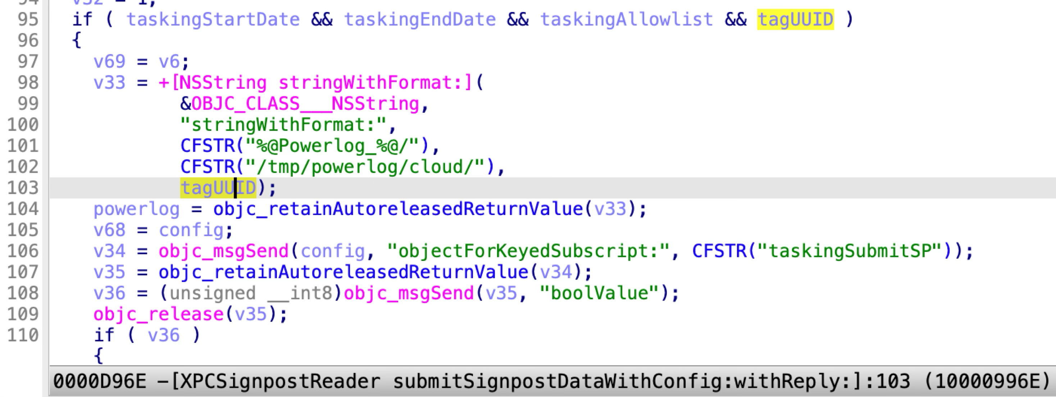The image size is (1056, 397).
Task: Click objc_retainAutoreleasedReturnValue on line 104
Action: coord(398,209)
